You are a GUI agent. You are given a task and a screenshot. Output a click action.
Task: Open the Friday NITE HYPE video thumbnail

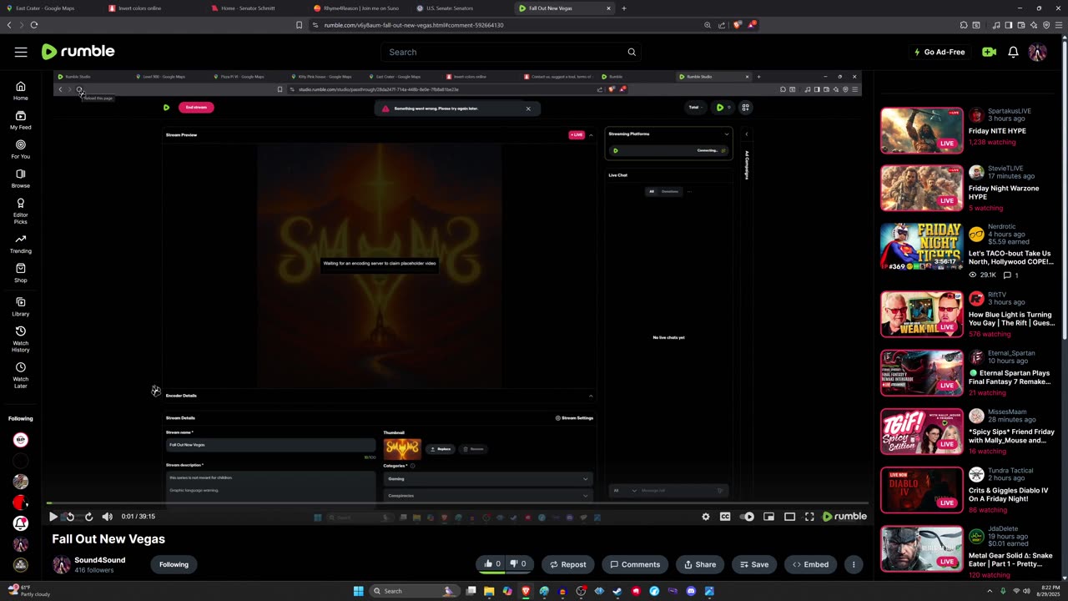[922, 130]
